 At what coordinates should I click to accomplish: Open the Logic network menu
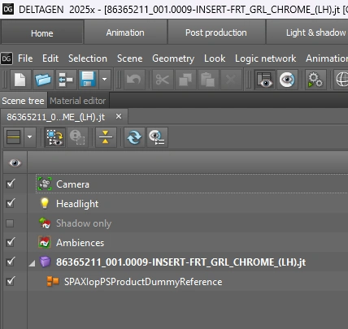click(x=266, y=58)
